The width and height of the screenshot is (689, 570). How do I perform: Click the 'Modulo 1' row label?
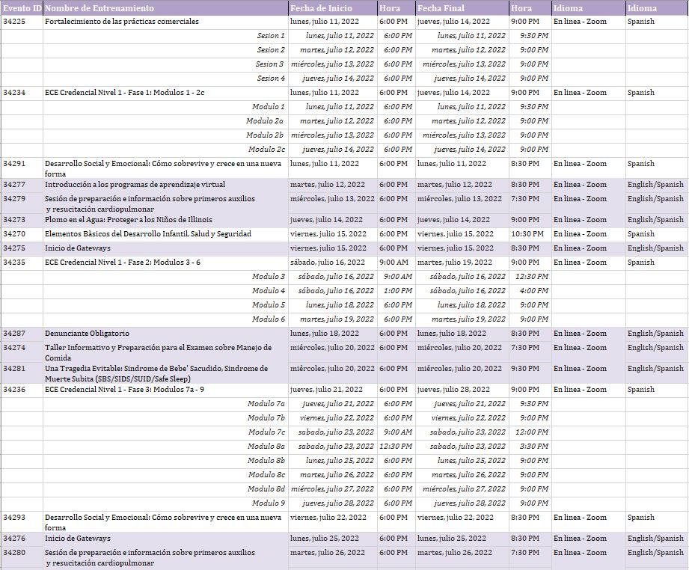[x=268, y=107]
